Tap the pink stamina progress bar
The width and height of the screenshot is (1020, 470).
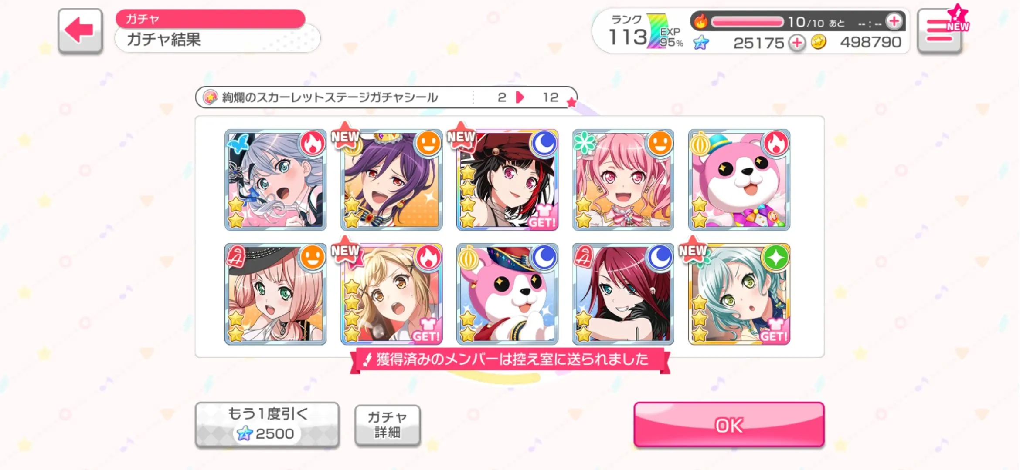click(x=747, y=21)
